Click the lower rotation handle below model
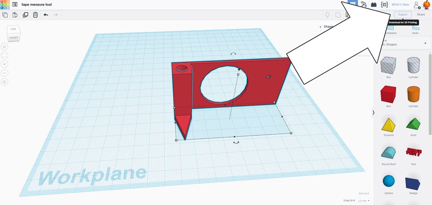The width and height of the screenshot is (432, 205). pos(236,142)
